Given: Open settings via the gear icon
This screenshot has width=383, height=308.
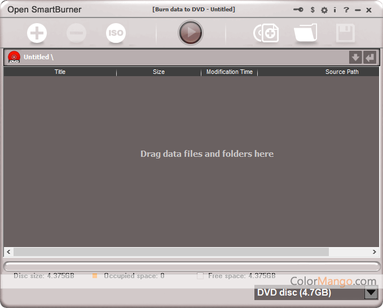Looking at the screenshot, I should (x=324, y=10).
